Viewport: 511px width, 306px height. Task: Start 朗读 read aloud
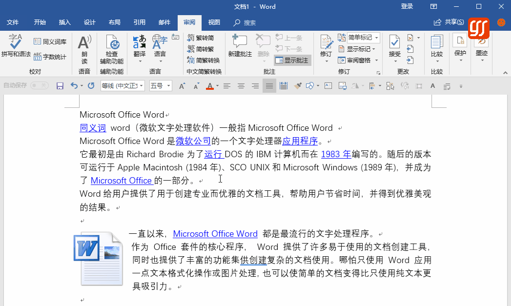pos(84,49)
